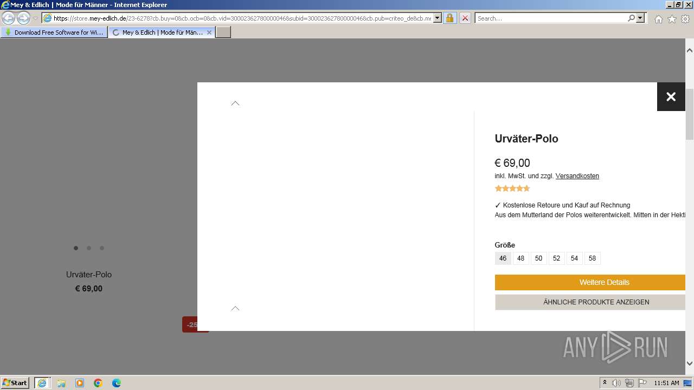Expand the address bar autocomplete dropdown
This screenshot has width=694, height=390.
point(438,18)
